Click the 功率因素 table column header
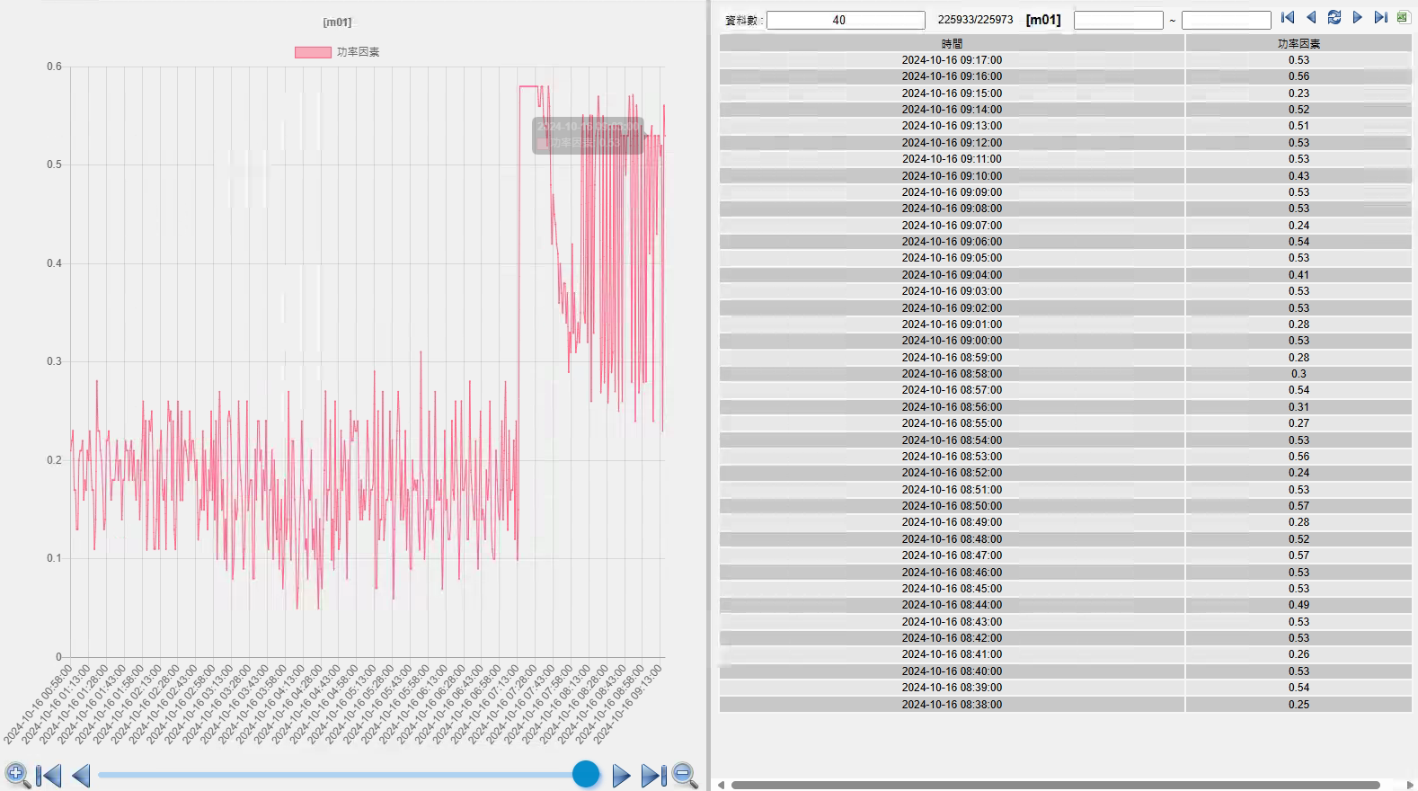1418x791 pixels. 1298,43
